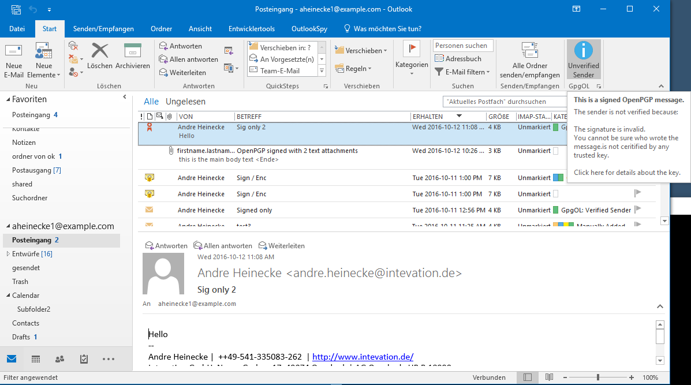This screenshot has height=385, width=691.
Task: Expand the Entwürfe folder
Action: click(x=8, y=254)
